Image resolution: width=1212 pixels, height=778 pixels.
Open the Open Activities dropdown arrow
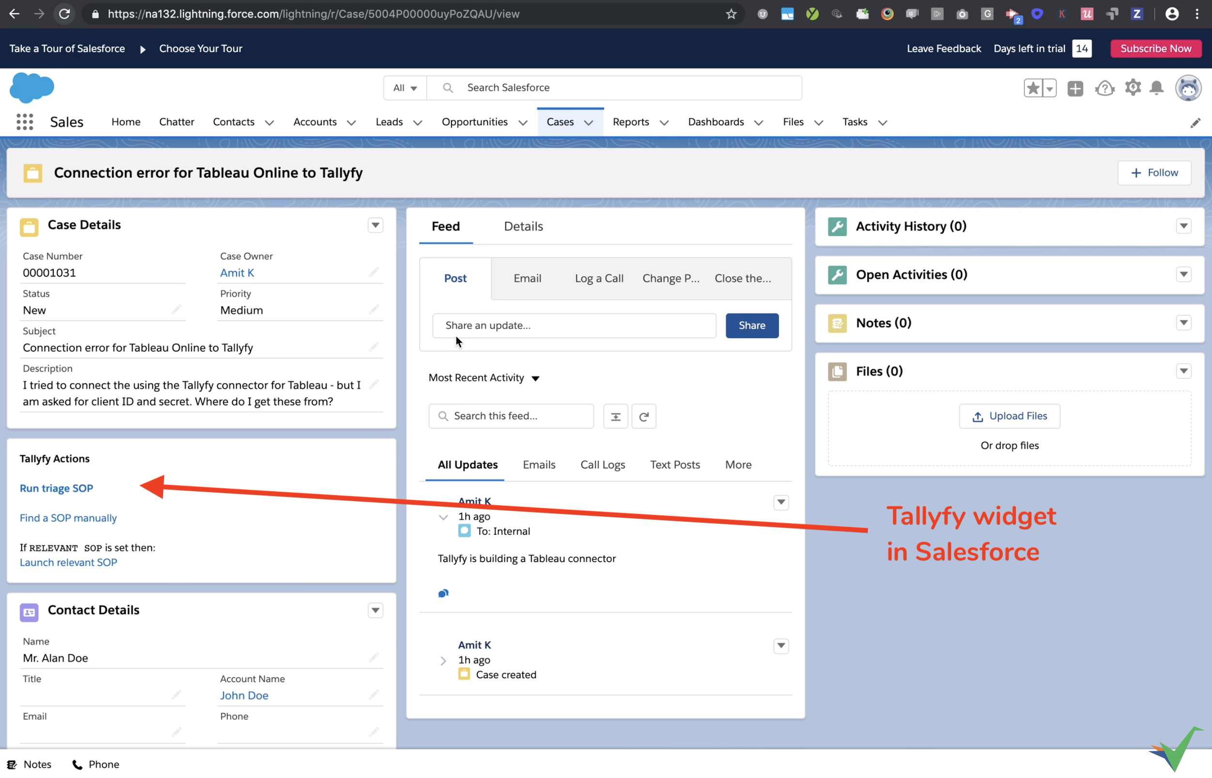[x=1184, y=275]
